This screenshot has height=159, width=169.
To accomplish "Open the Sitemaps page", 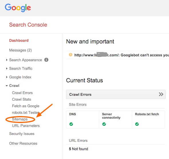I will [x=20, y=119].
